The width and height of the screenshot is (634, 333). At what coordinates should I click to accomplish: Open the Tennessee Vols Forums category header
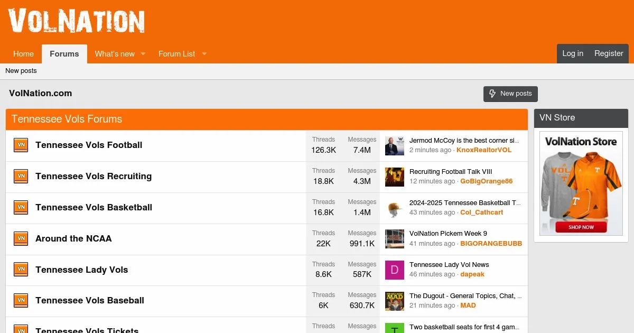tap(67, 119)
